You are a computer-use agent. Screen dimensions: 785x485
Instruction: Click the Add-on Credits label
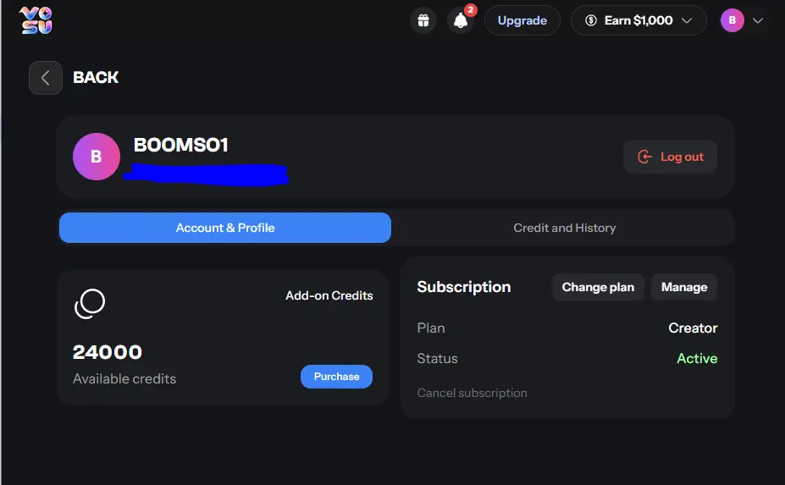pyautogui.click(x=329, y=295)
